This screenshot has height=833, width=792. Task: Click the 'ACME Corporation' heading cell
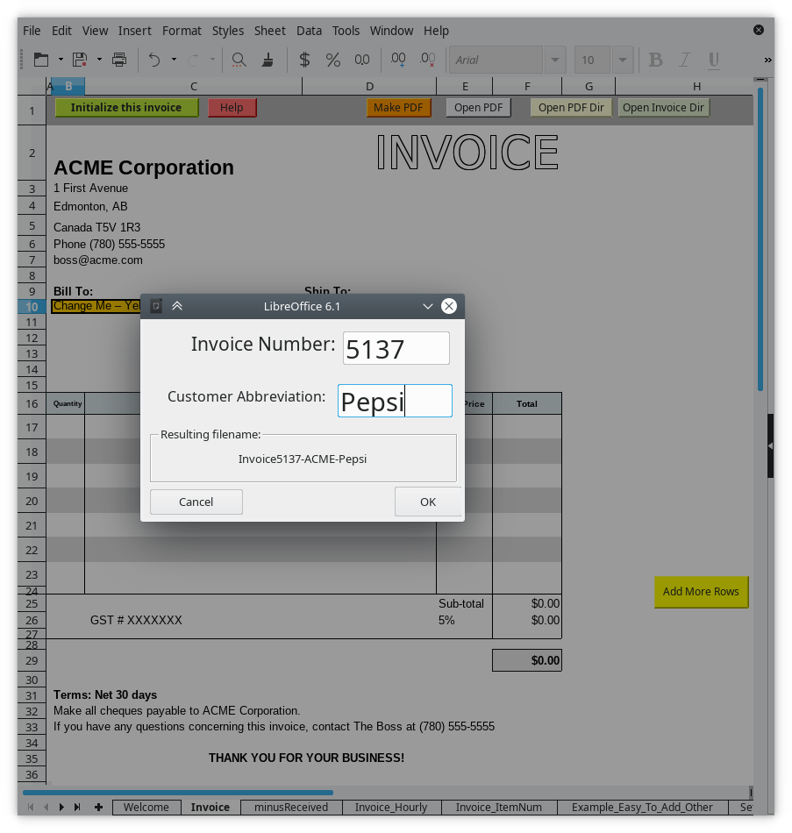click(x=144, y=167)
